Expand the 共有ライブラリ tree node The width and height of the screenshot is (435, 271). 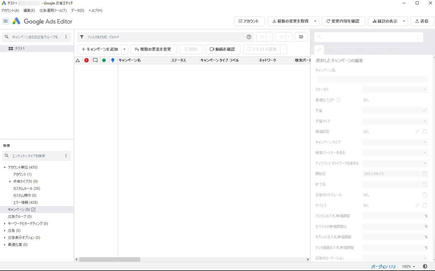10,181
